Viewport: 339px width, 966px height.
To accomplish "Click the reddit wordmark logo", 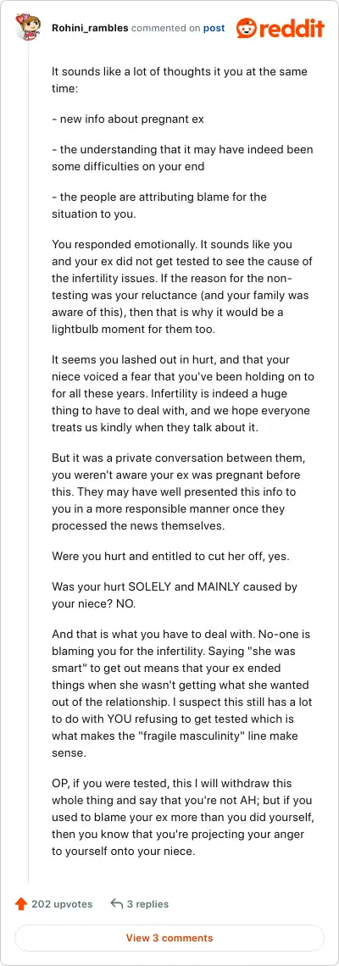I will [x=291, y=28].
